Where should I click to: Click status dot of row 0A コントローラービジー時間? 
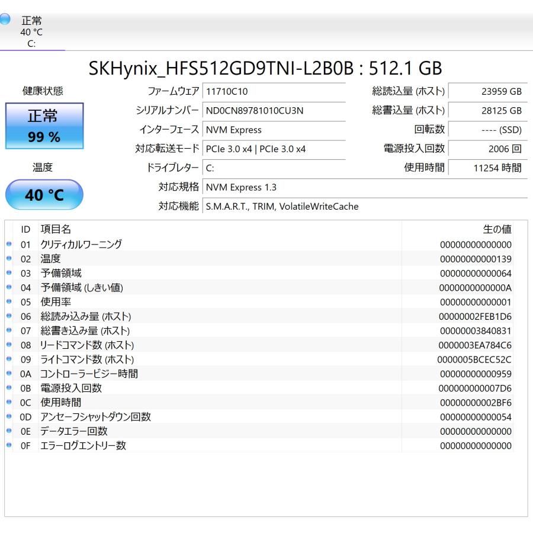click(x=9, y=373)
